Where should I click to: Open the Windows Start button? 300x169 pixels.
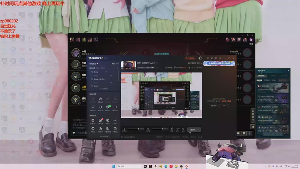click(114, 166)
